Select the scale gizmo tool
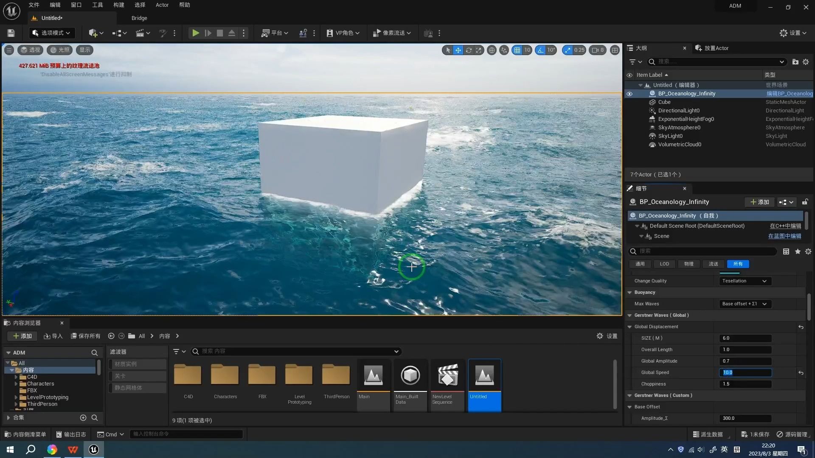 click(x=478, y=50)
